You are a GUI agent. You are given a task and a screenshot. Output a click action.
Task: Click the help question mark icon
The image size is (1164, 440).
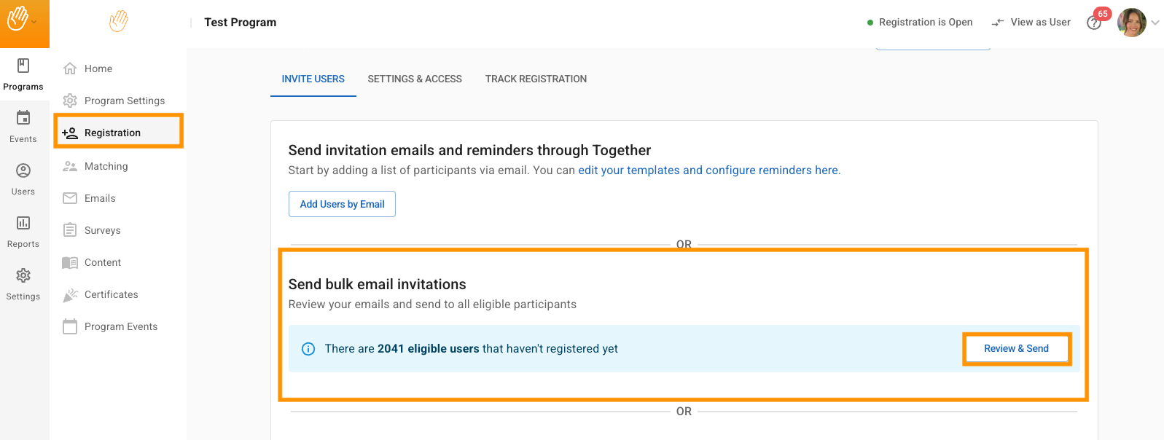(x=1093, y=23)
